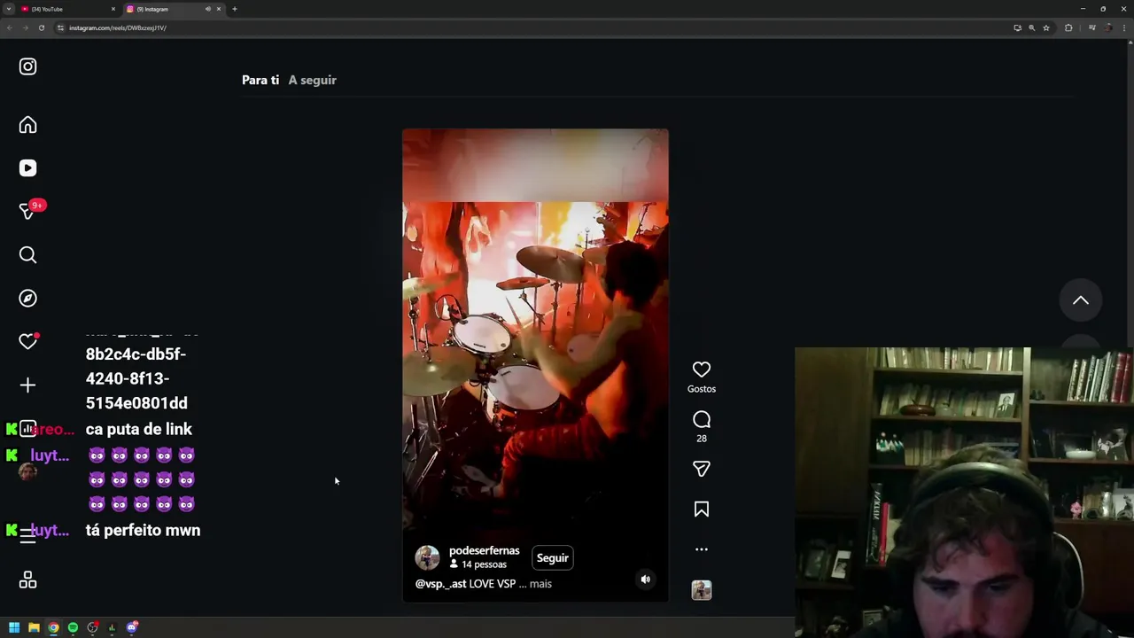This screenshot has height=638, width=1134.
Task: Switch to the A seguir tab
Action: tap(312, 80)
